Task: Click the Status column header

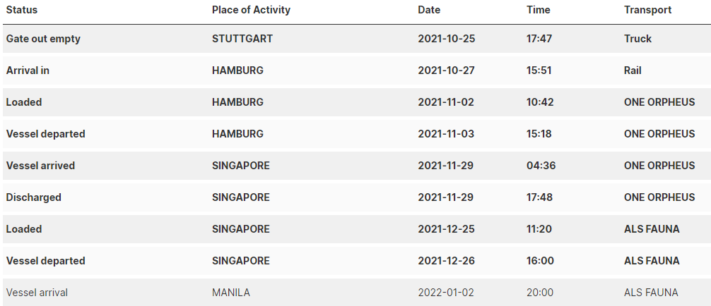Action: [x=22, y=10]
